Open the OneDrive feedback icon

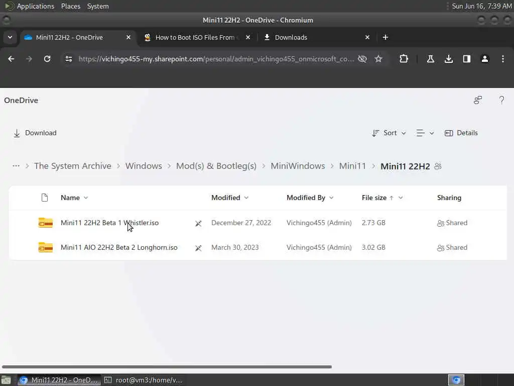click(478, 100)
